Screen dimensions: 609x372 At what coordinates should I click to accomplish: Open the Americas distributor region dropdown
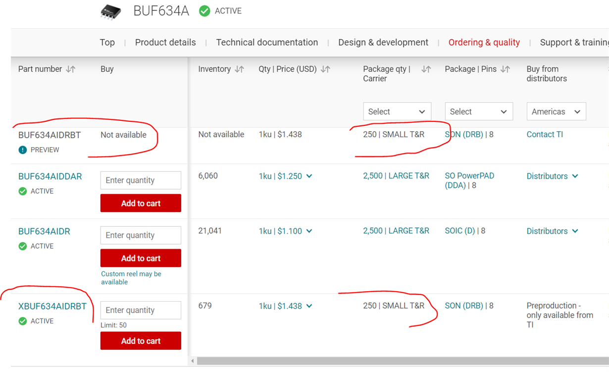point(557,111)
